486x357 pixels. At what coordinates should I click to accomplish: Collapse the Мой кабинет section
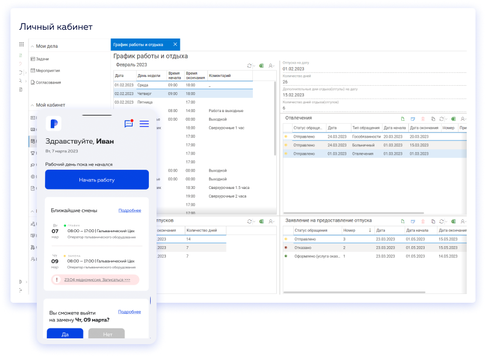coord(33,105)
